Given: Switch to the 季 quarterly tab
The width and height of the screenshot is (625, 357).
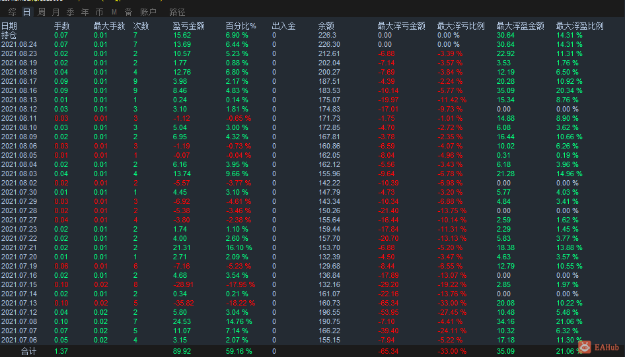Looking at the screenshot, I should (71, 12).
